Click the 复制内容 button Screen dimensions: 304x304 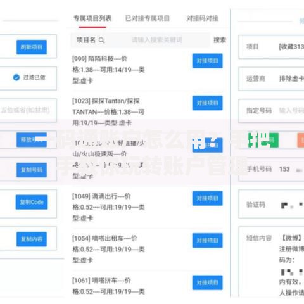pyautogui.click(x=32, y=239)
